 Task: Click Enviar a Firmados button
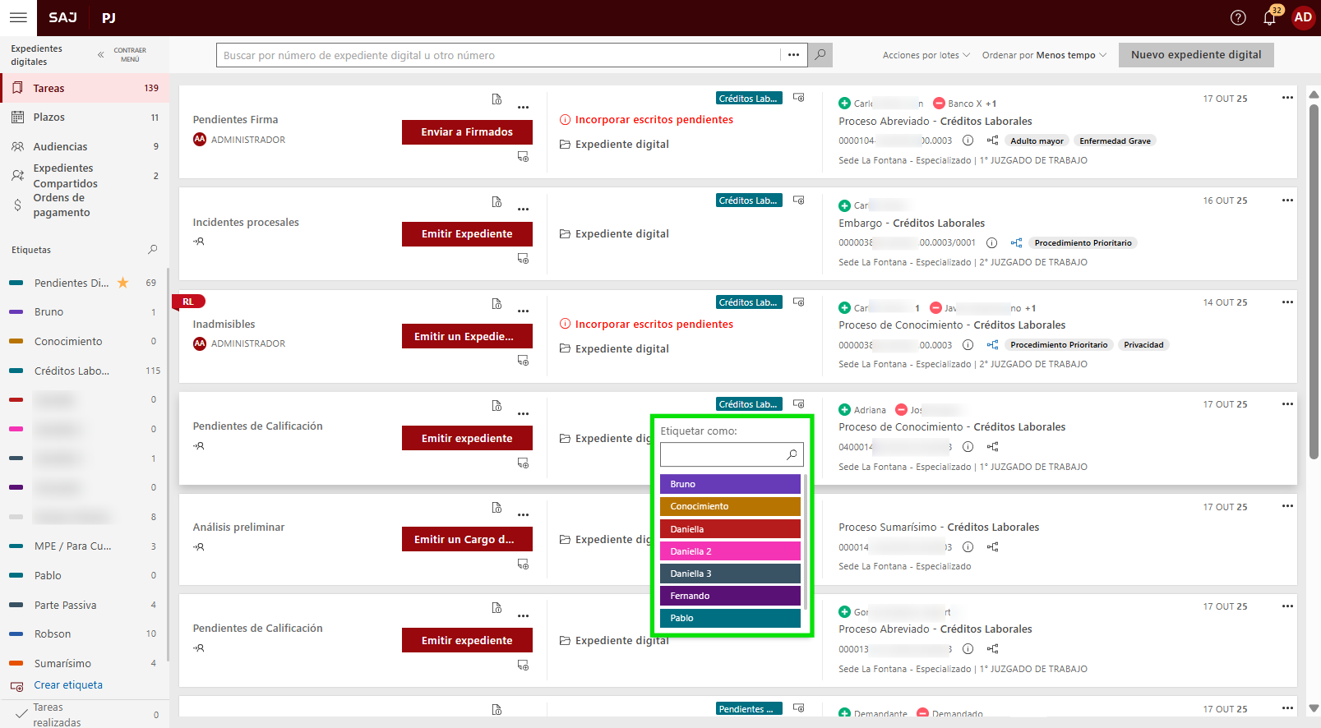(x=467, y=132)
